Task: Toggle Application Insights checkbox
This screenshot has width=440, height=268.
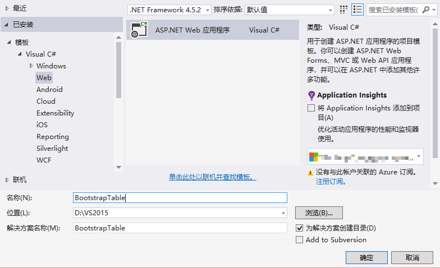Action: click(311, 108)
